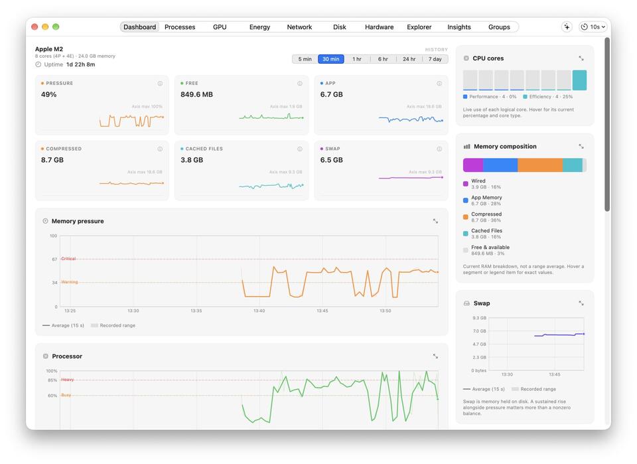Image resolution: width=637 pixels, height=464 pixels.
Task: Expand the CPU cores panel
Action: (581, 58)
